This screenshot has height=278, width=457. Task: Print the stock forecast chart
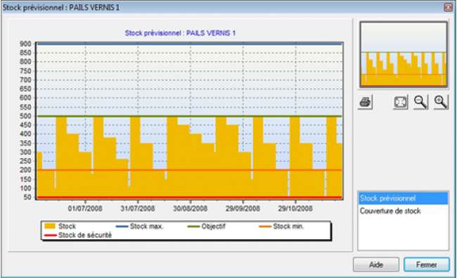[x=365, y=102]
